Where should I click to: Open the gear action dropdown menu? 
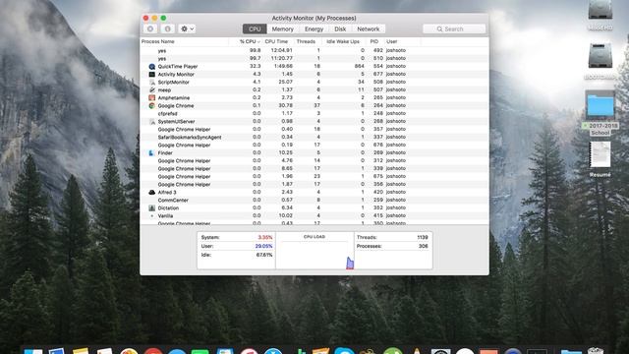[x=187, y=29]
